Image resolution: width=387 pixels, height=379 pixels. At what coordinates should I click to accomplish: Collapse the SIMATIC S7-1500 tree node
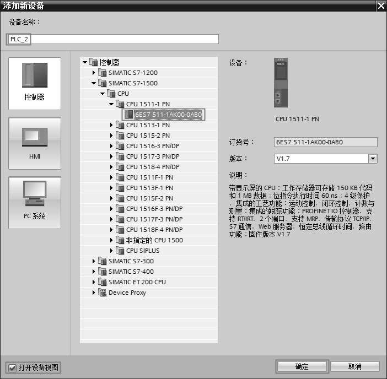(94, 83)
